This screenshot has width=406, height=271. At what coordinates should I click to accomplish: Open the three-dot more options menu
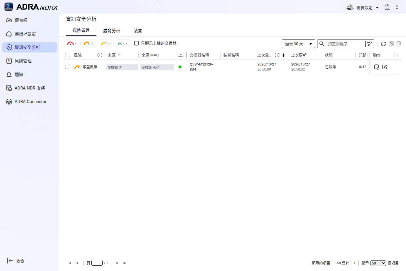[x=397, y=7]
